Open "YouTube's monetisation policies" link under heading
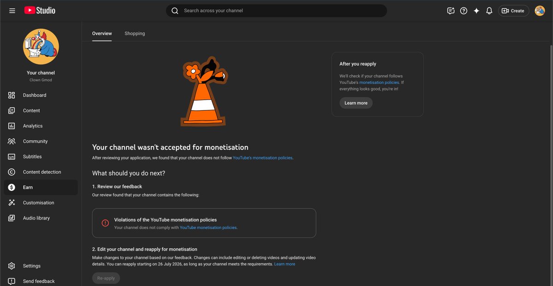The image size is (553, 286). (x=263, y=158)
